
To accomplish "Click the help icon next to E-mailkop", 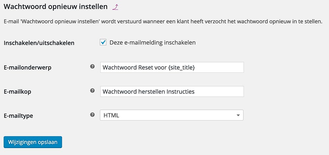I will tap(92, 91).
